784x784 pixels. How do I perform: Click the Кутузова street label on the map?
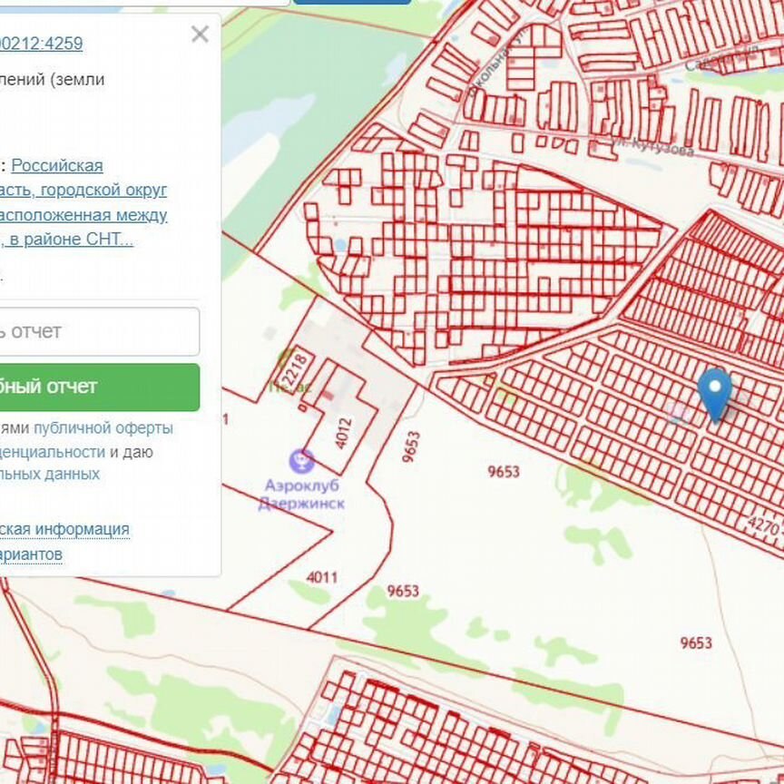[661, 148]
